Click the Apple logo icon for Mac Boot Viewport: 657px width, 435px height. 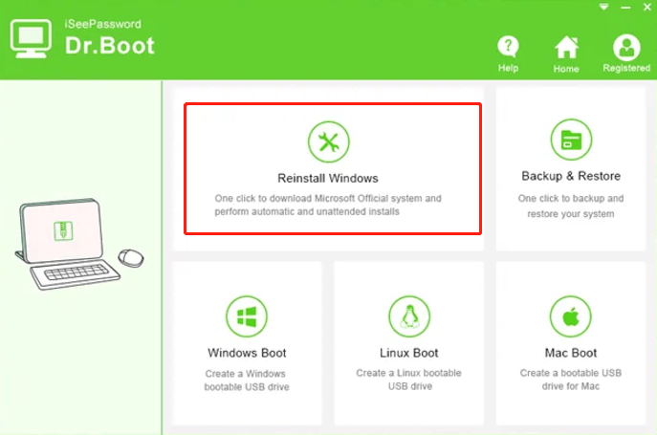[x=570, y=316]
